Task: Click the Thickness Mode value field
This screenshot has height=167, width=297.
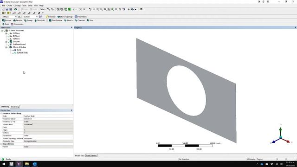Action: pos(48,119)
